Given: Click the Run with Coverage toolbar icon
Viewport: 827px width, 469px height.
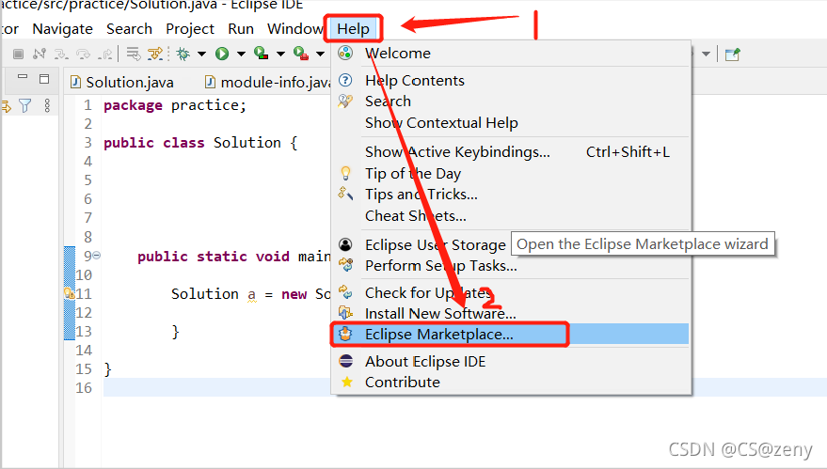Looking at the screenshot, I should pos(260,54).
